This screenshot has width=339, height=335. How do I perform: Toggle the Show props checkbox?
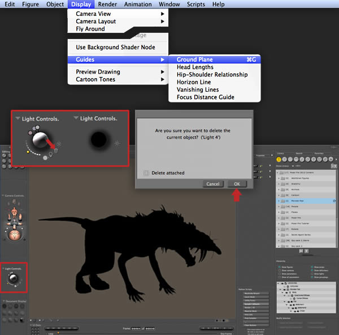tap(312, 267)
